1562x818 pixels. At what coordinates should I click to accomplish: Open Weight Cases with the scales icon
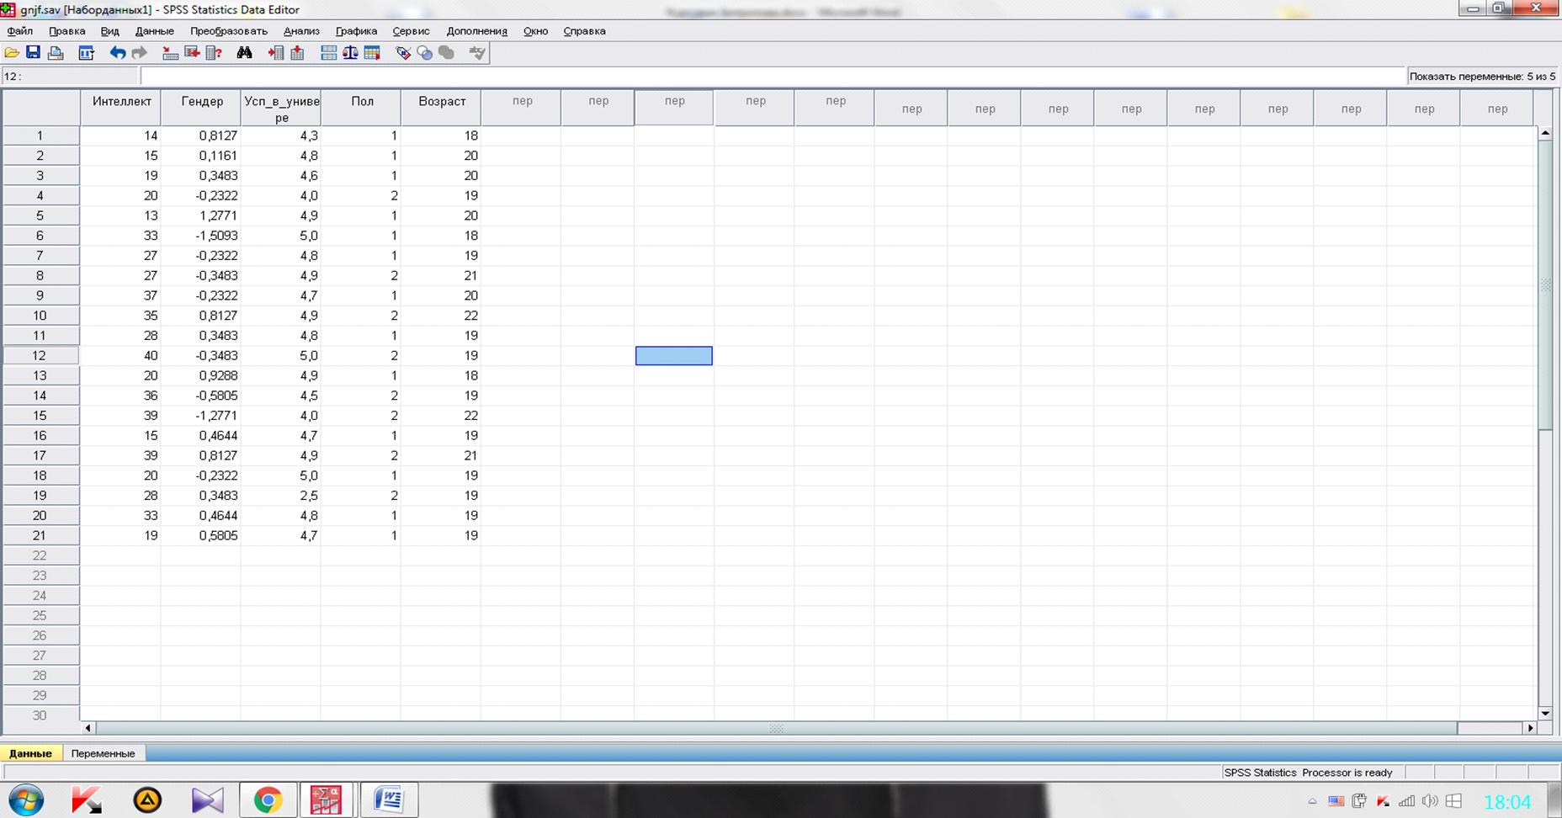pyautogui.click(x=350, y=53)
